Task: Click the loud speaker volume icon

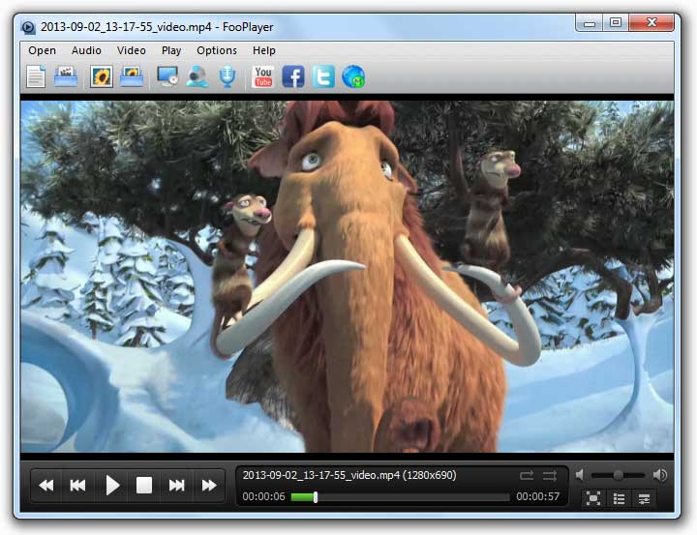Action: (x=660, y=475)
